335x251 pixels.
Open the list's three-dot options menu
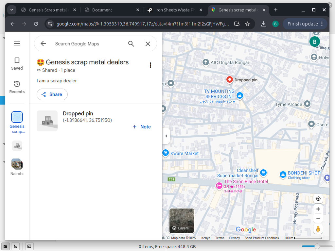[150, 65]
